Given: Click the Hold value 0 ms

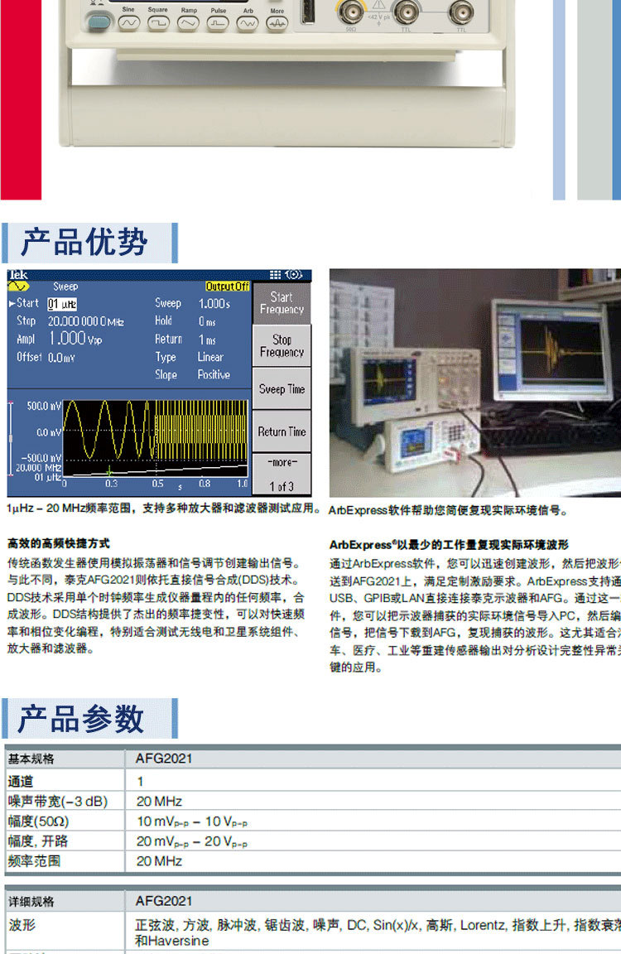Looking at the screenshot, I should coord(207,321).
